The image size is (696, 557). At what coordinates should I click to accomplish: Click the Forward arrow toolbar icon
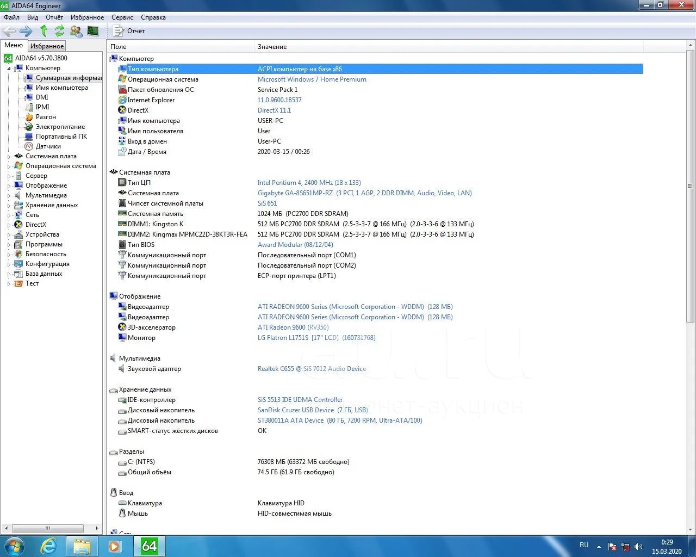pyautogui.click(x=26, y=31)
